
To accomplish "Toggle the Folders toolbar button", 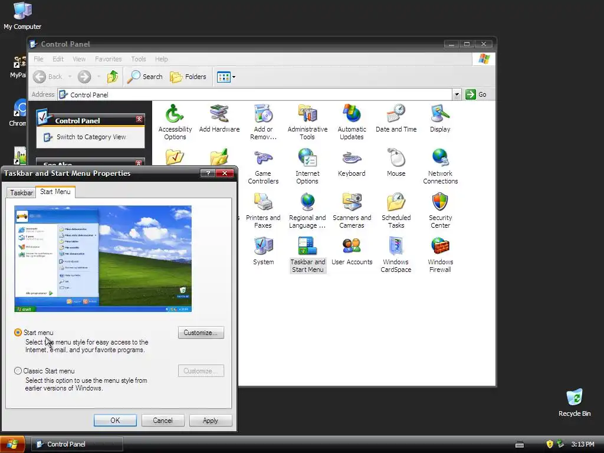I will (x=188, y=77).
